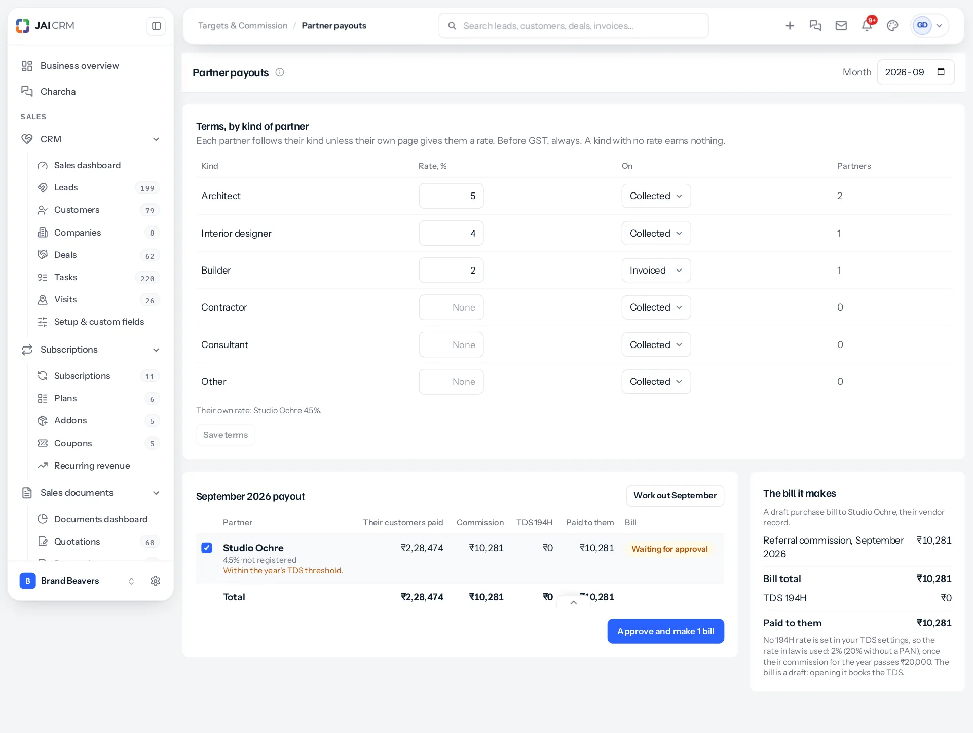Open the GD user profile menu

pyautogui.click(x=930, y=26)
